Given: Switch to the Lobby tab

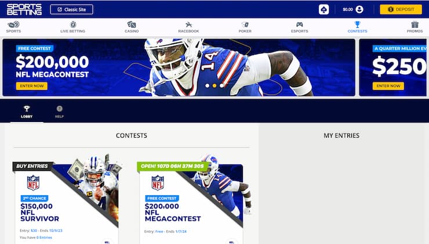Looking at the screenshot, I should [x=27, y=112].
